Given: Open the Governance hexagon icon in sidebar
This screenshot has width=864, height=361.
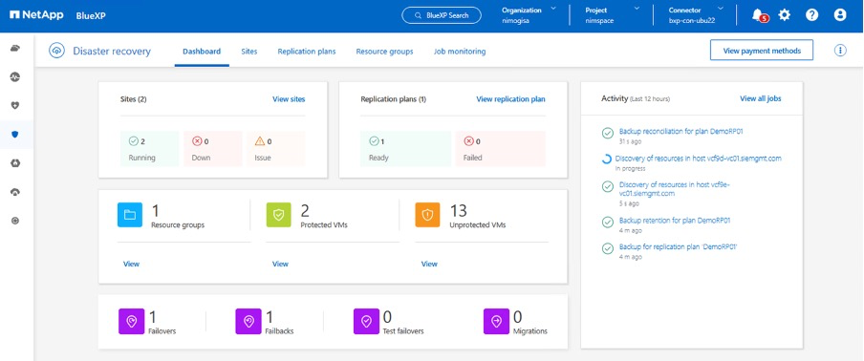Looking at the screenshot, I should tap(15, 163).
